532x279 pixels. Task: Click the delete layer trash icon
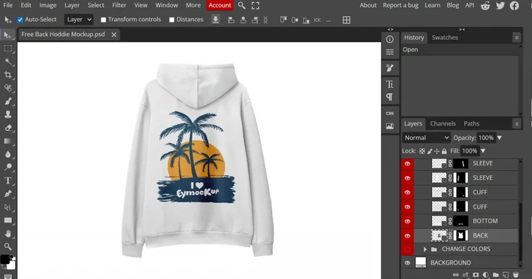click(x=516, y=275)
